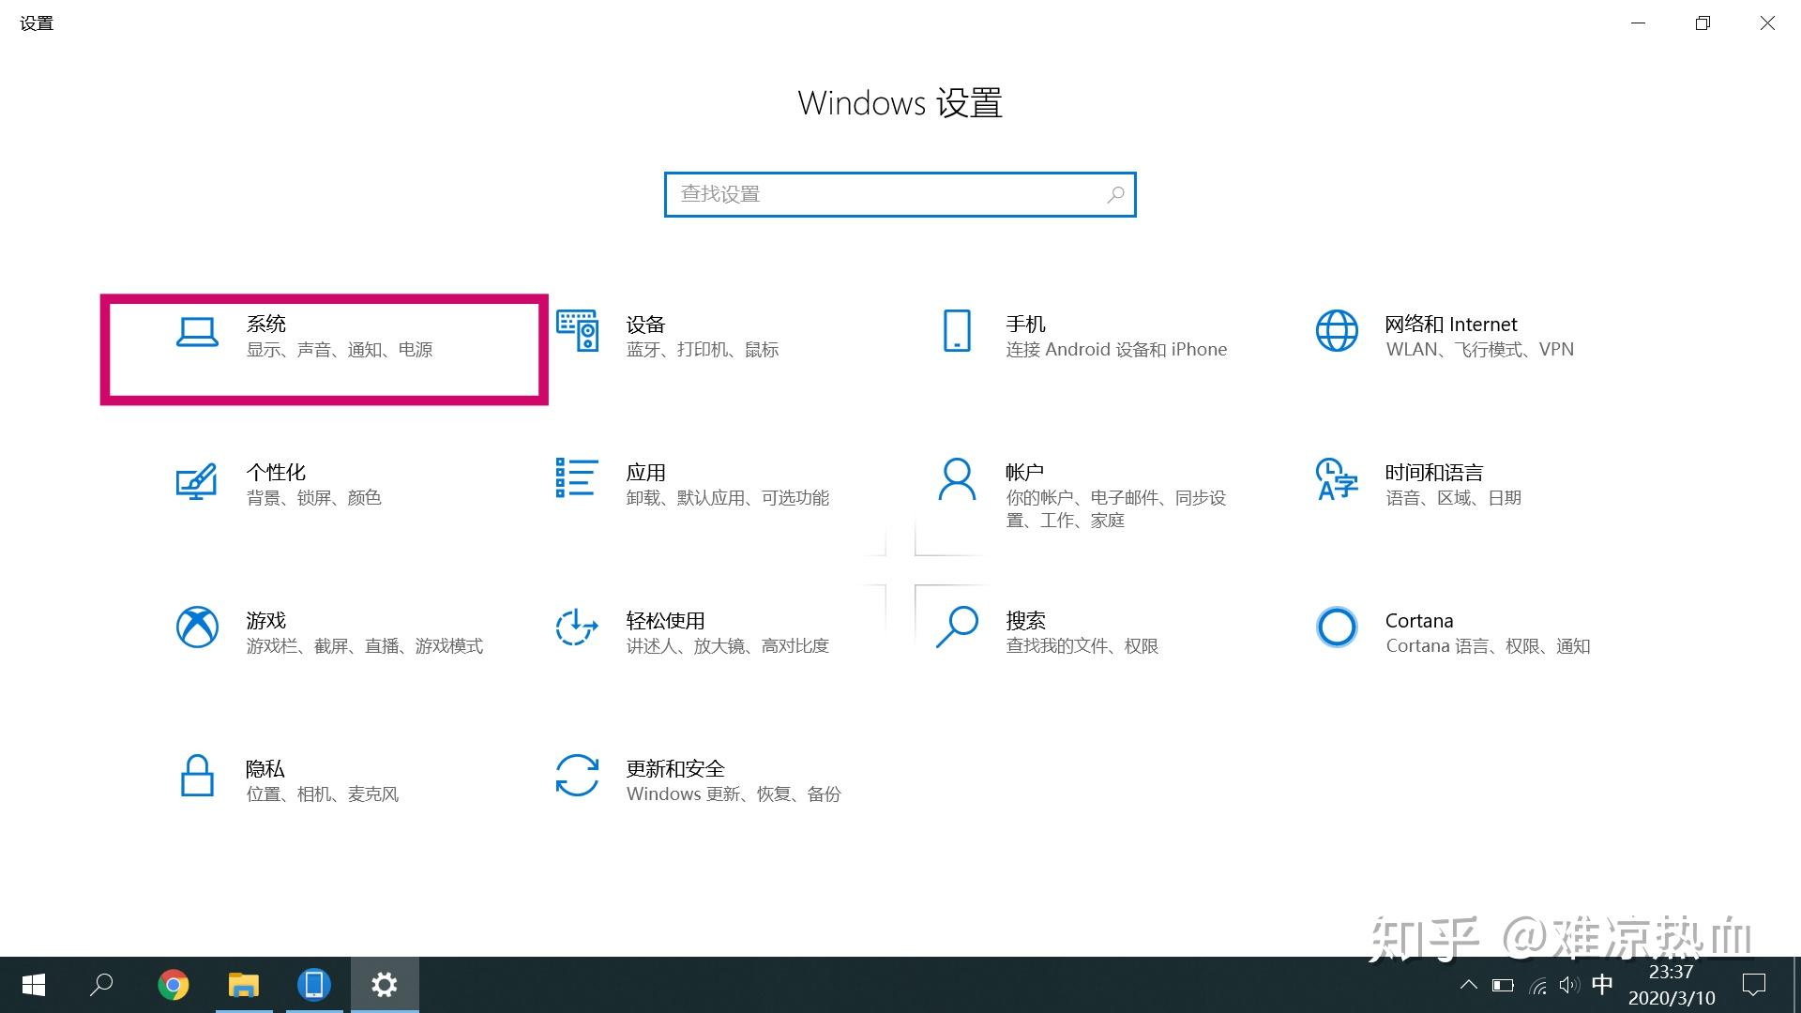Open Time and Language (时间和语言) icon

1337,479
